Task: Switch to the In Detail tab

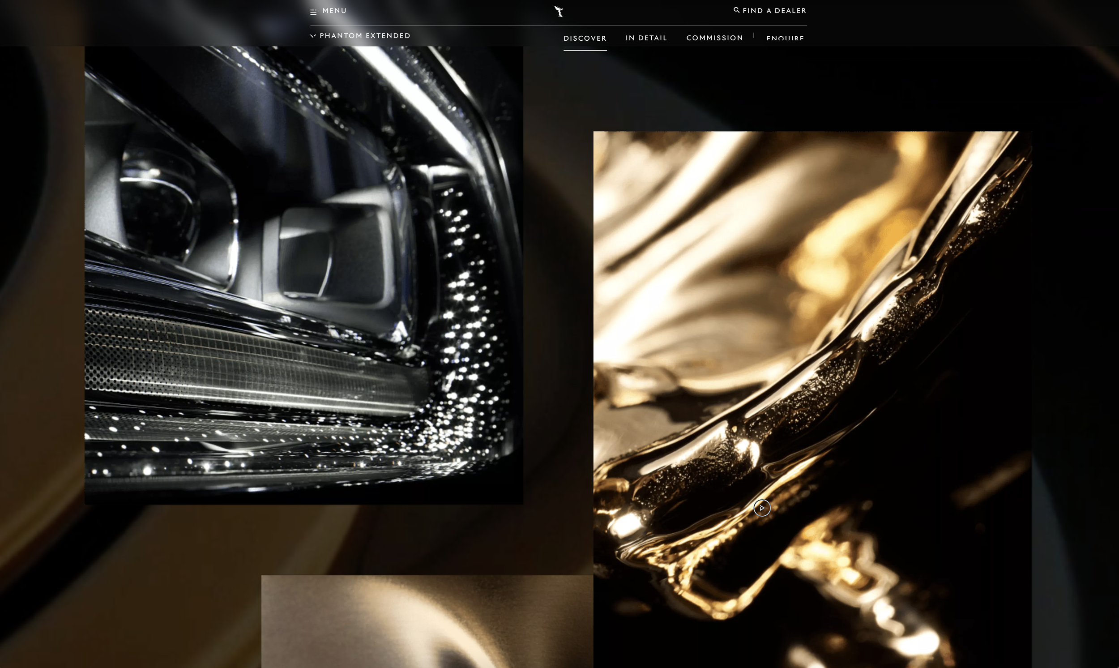Action: (x=646, y=38)
